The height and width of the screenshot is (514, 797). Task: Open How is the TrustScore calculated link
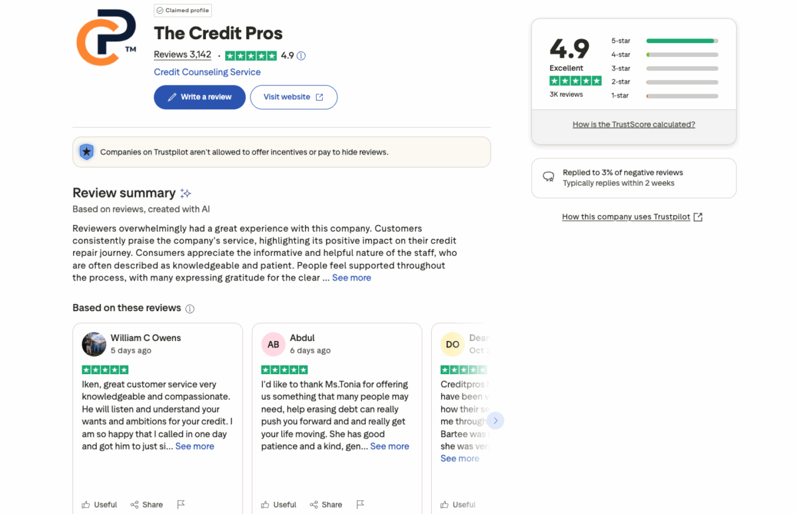pos(633,124)
